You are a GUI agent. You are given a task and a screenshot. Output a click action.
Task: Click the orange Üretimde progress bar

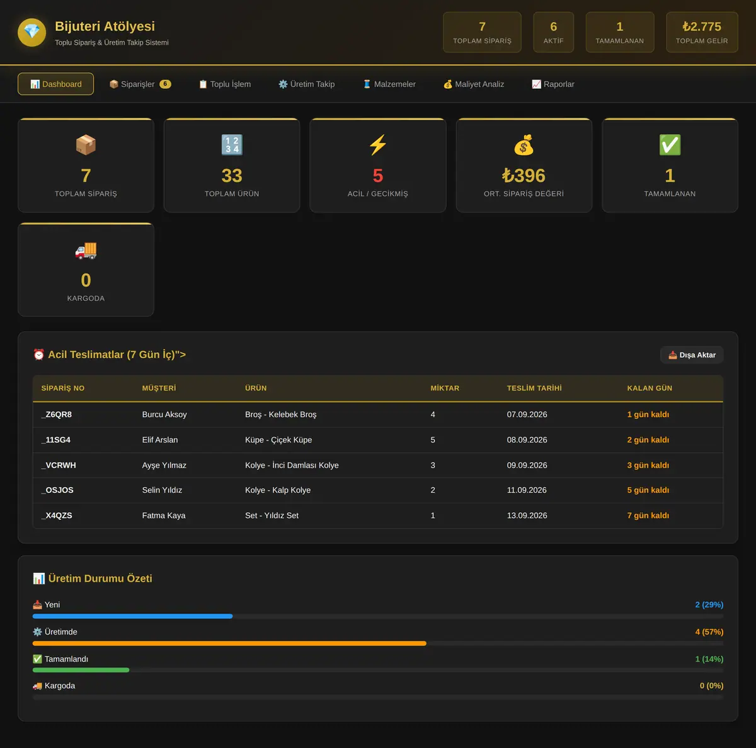coord(229,643)
